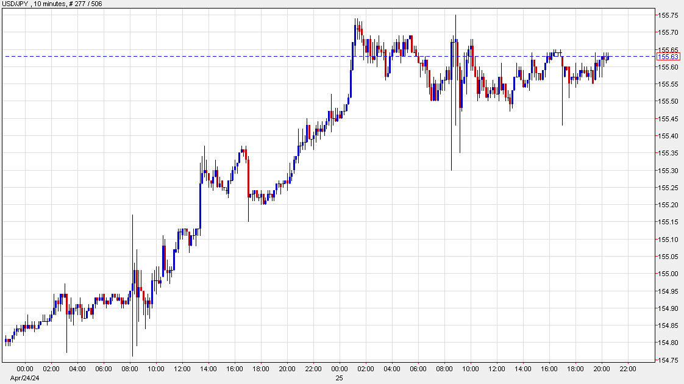684x384 pixels.
Task: Click the 154.80 price axis label
Action: (x=668, y=343)
